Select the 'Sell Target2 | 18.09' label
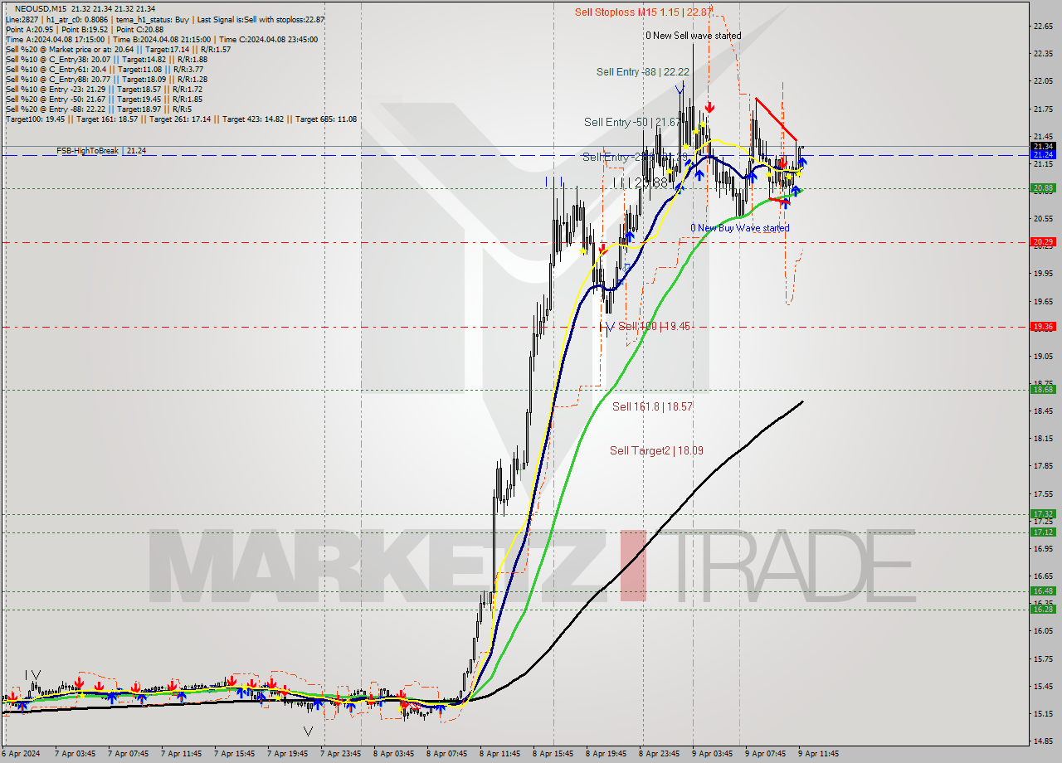1062x763 pixels. click(x=656, y=450)
